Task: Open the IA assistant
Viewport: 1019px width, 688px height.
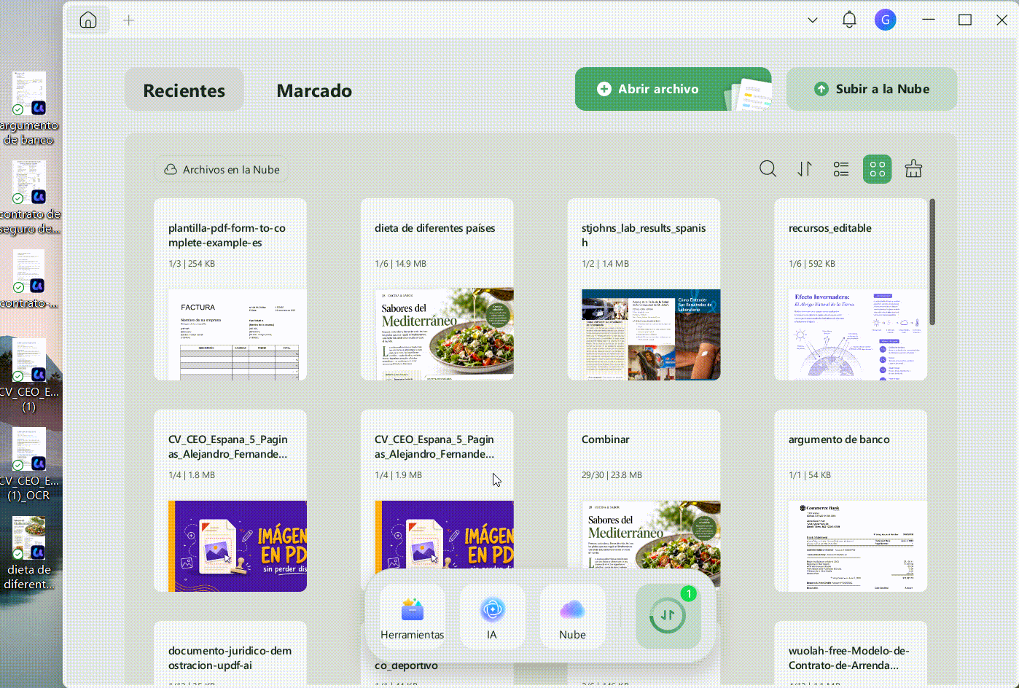Action: click(492, 617)
